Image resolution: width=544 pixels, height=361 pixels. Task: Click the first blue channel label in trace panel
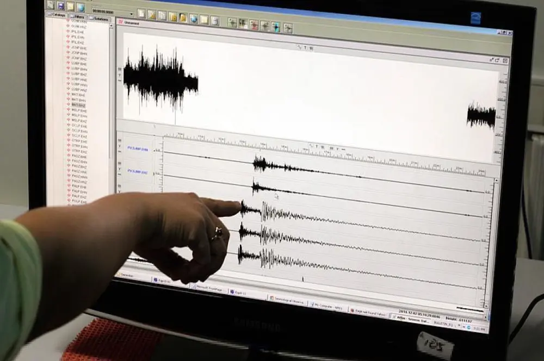pos(138,149)
